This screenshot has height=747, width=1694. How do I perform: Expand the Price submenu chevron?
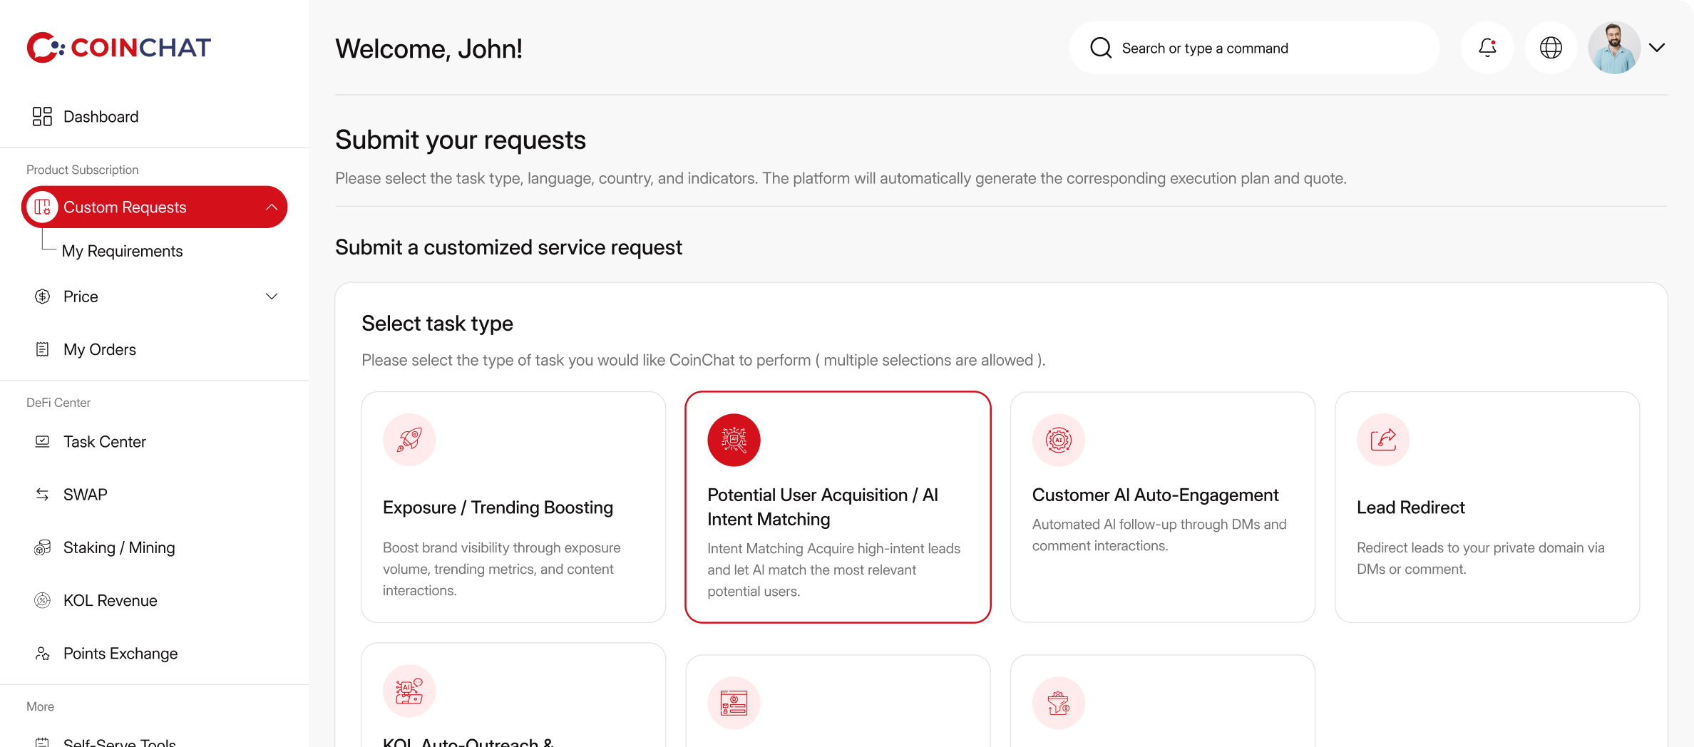272,297
